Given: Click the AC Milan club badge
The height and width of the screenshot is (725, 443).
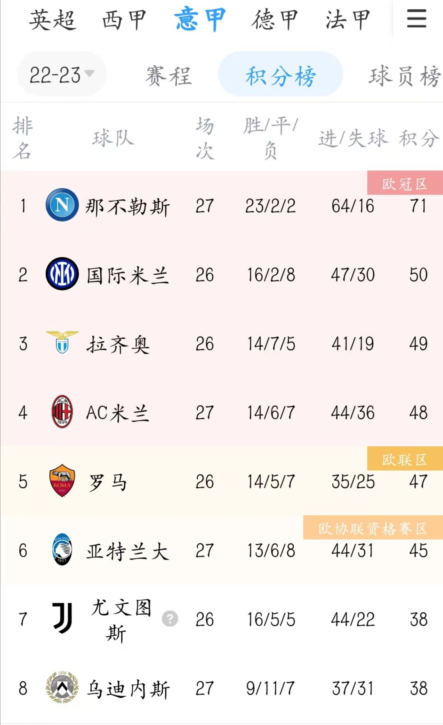Looking at the screenshot, I should click(x=62, y=412).
